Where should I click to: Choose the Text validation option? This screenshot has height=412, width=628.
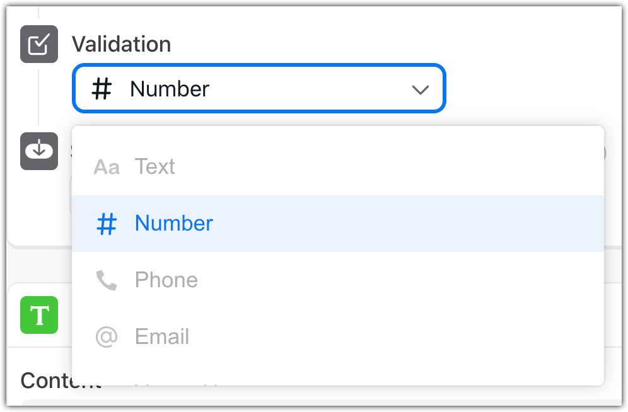pyautogui.click(x=155, y=167)
